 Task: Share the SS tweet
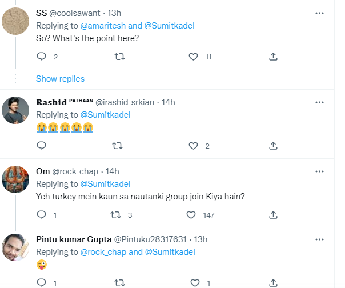coord(273,57)
